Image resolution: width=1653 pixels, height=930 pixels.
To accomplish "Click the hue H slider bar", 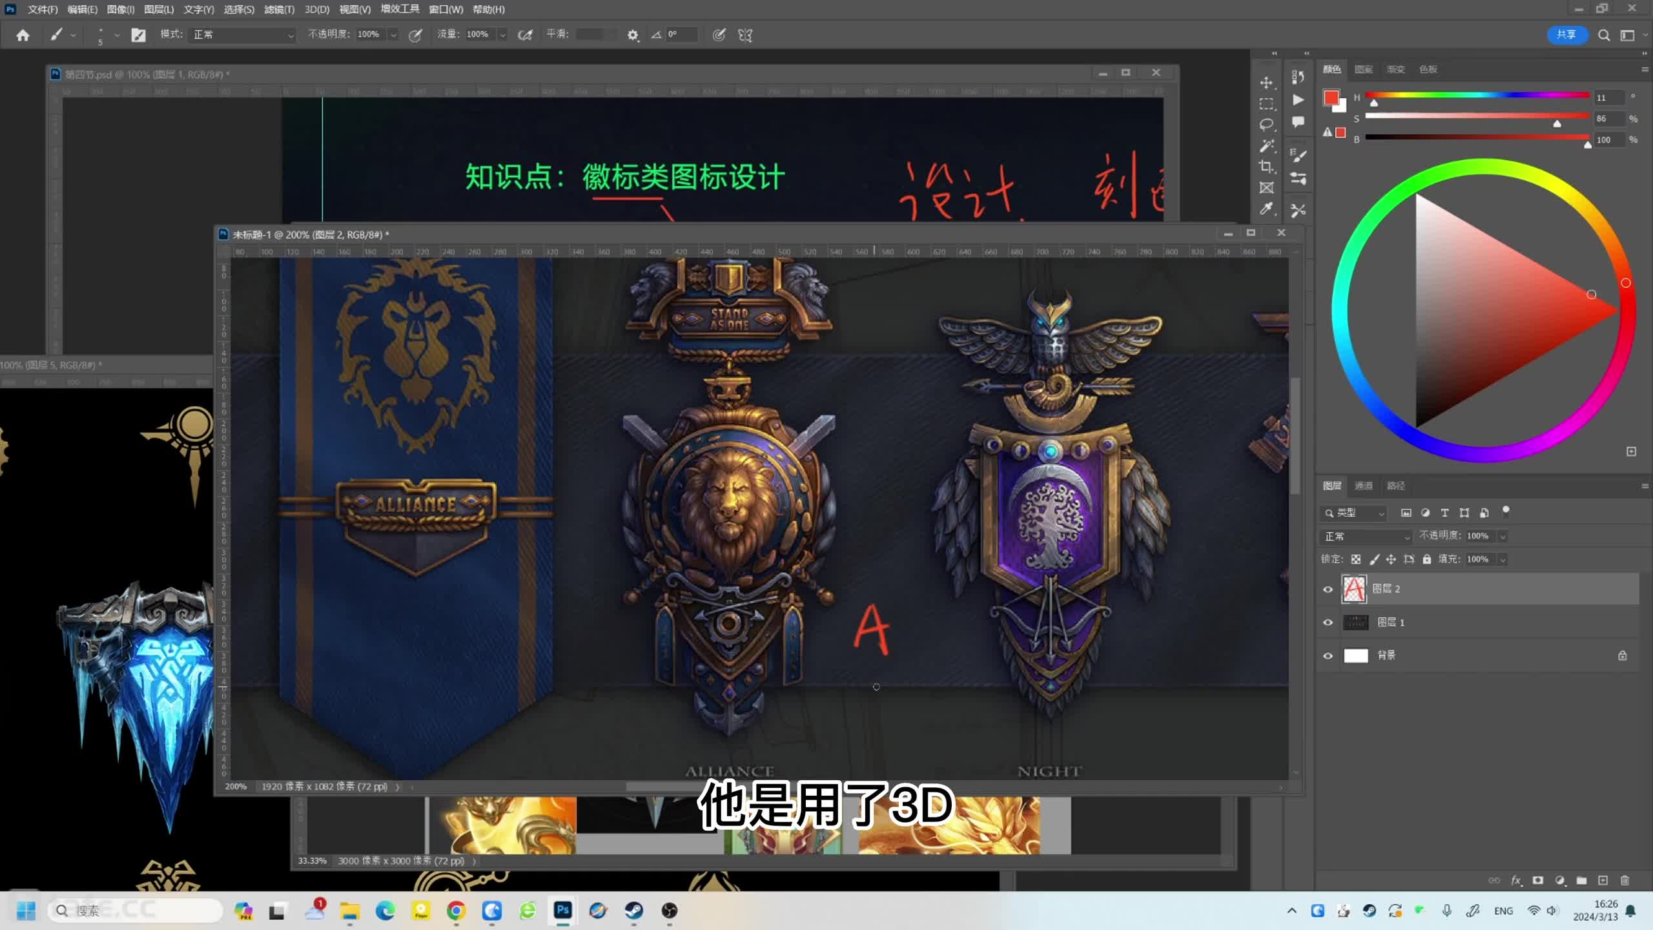I will pos(1477,96).
